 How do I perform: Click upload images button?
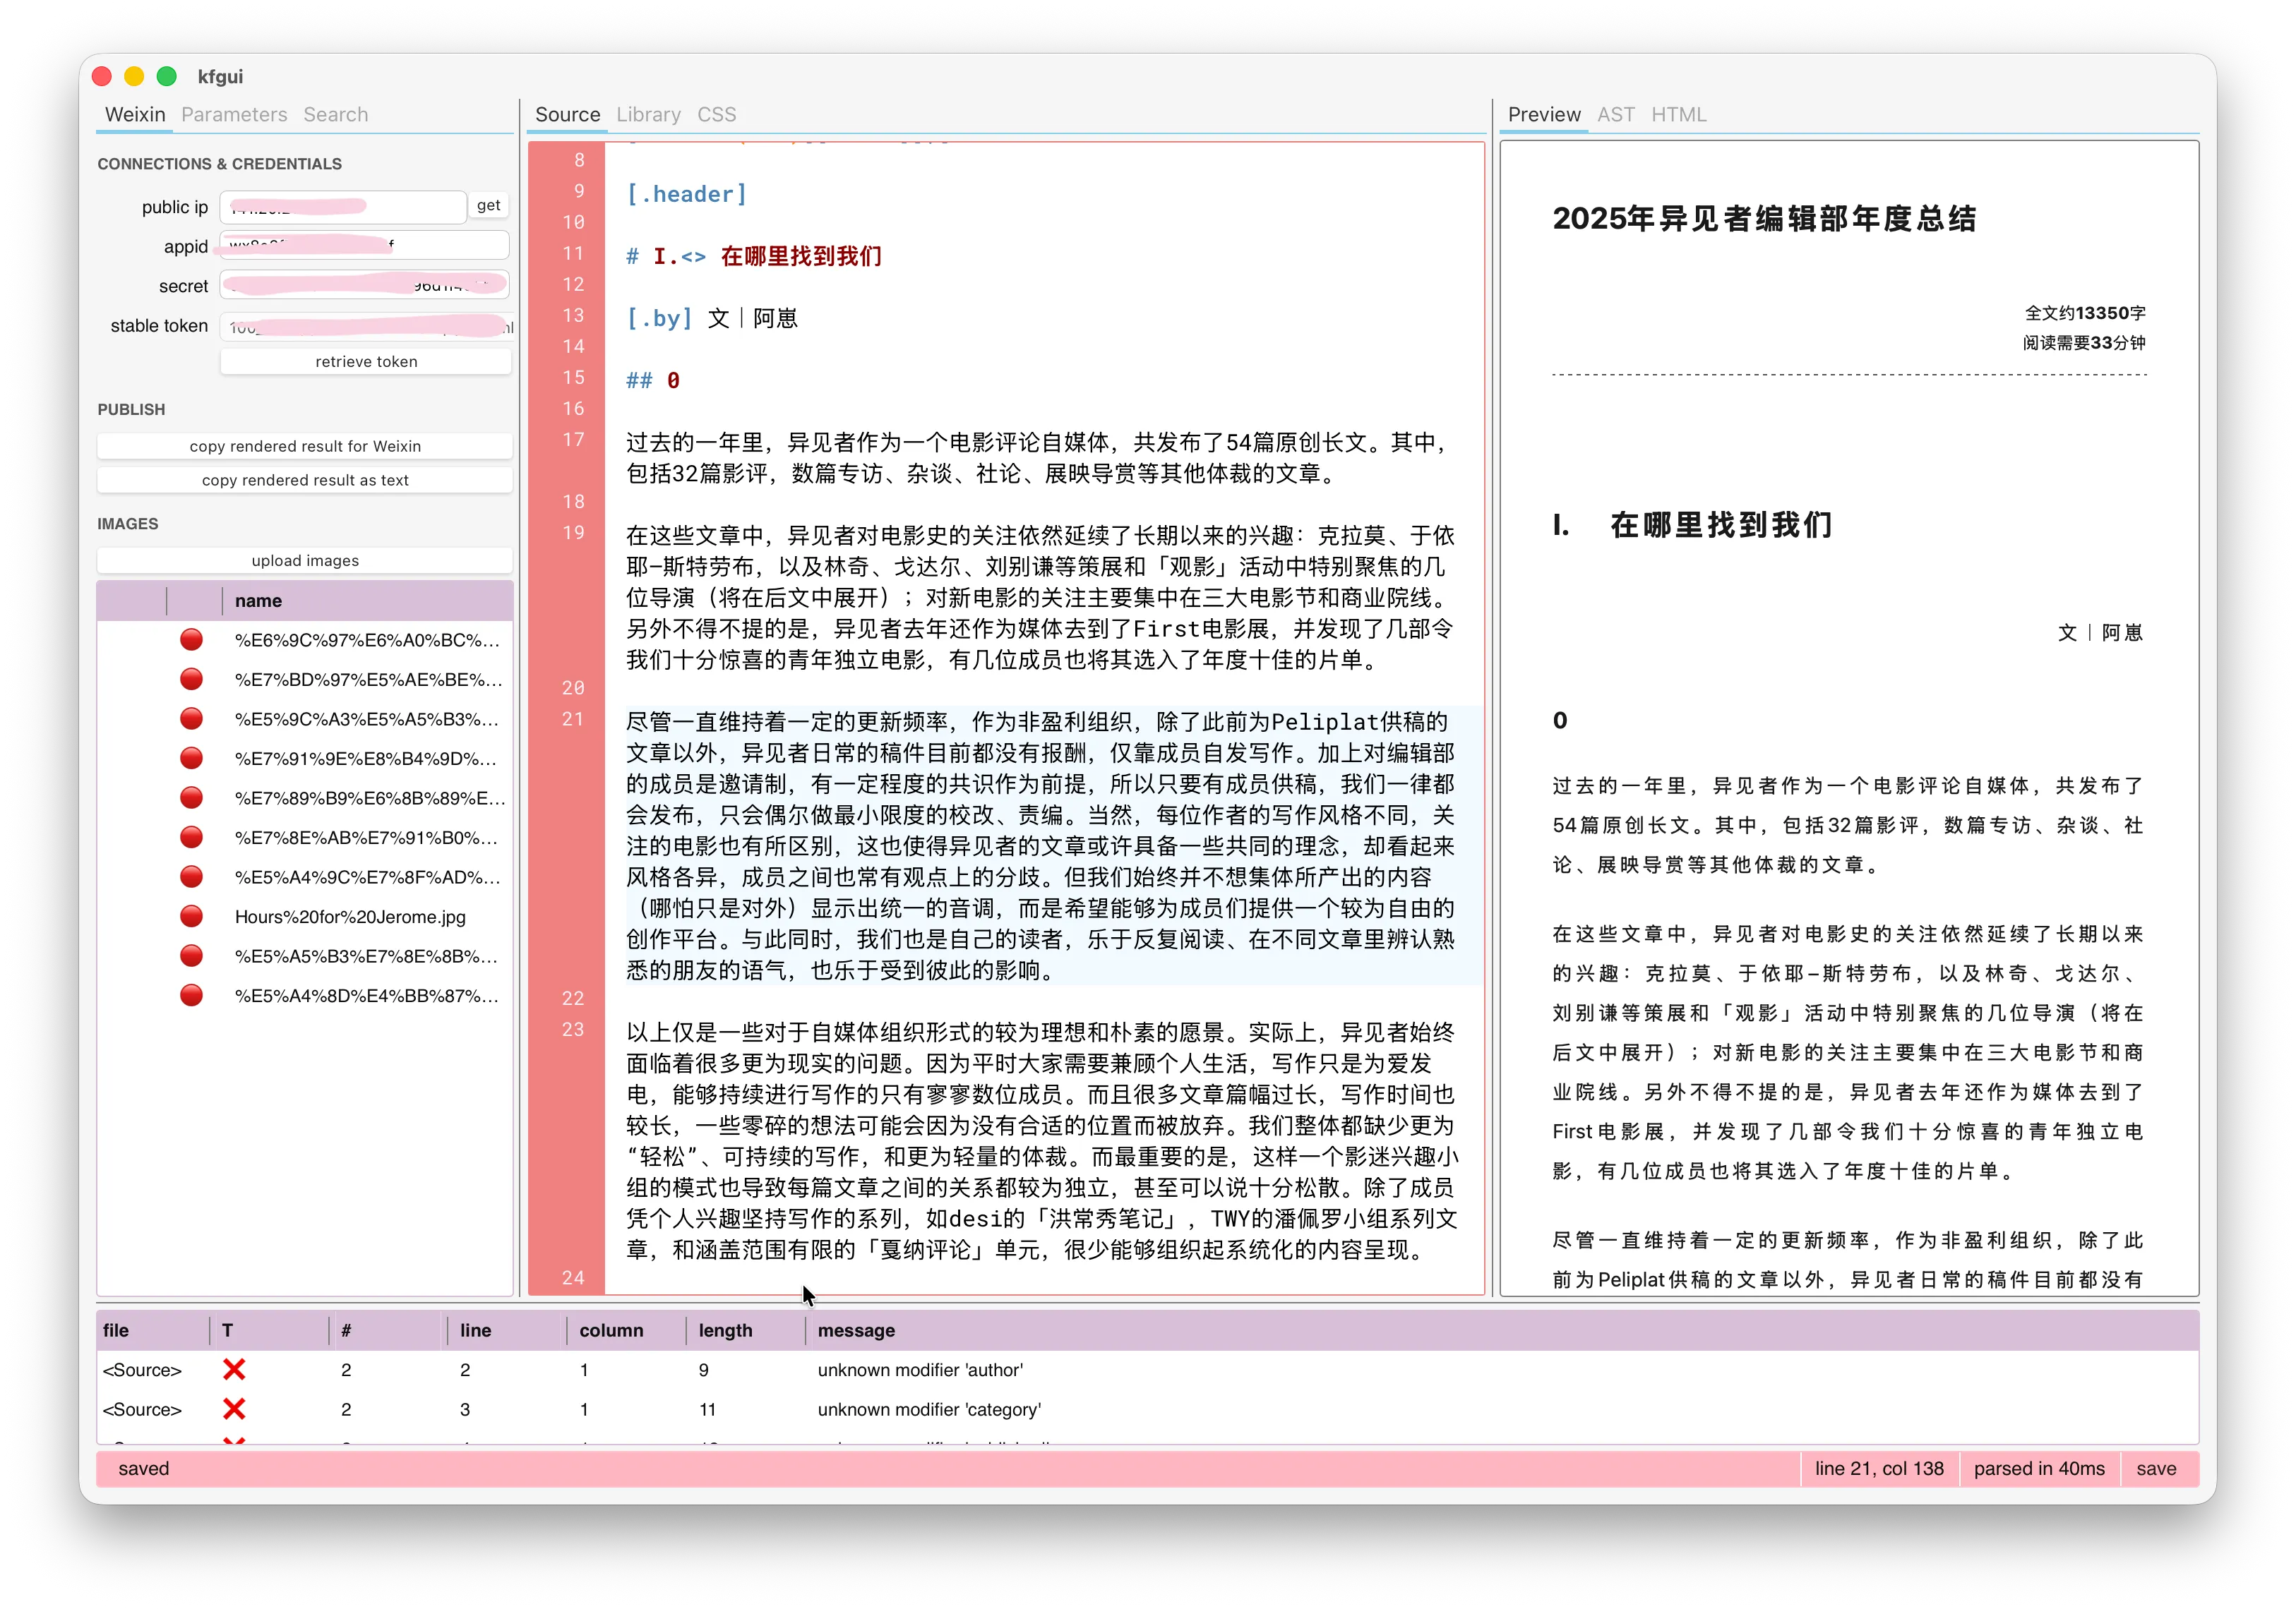click(x=305, y=560)
